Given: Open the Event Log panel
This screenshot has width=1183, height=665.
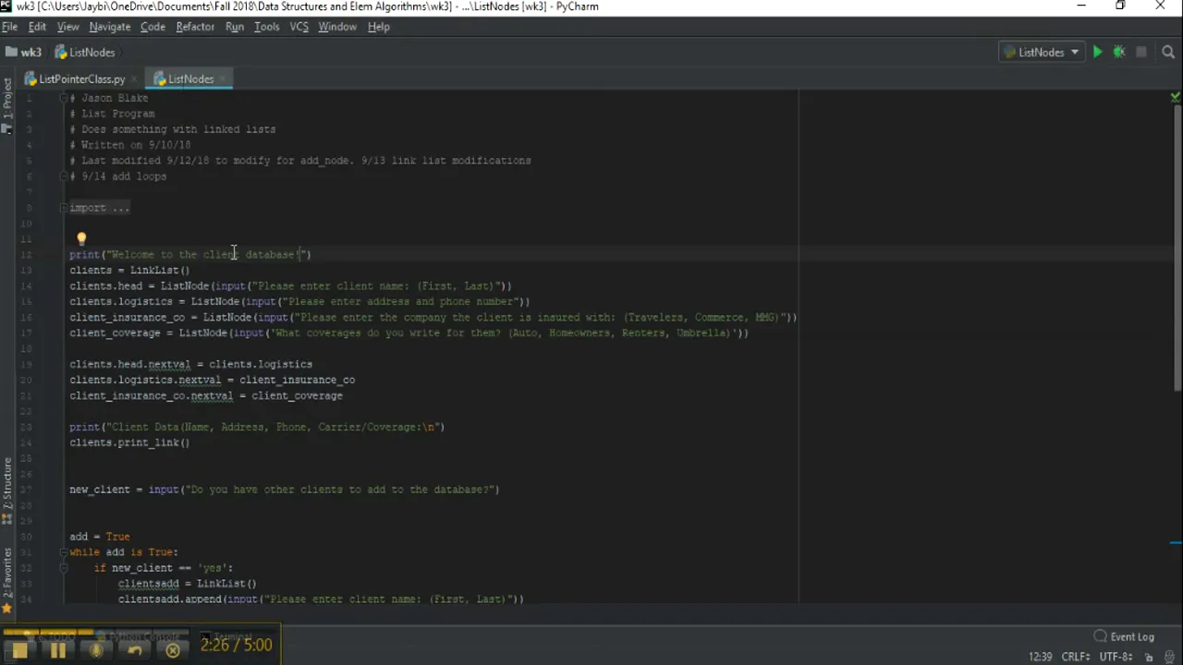Looking at the screenshot, I should (x=1124, y=636).
